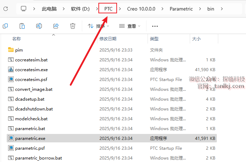This screenshot has height=162, width=246.
Task: Click the Paste icon in toolbar
Action: 22,26
